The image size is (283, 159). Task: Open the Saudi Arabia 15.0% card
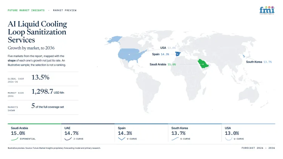pyautogui.click(x=34, y=133)
